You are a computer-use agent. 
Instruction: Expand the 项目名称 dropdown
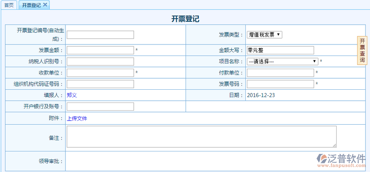[x=282, y=61]
